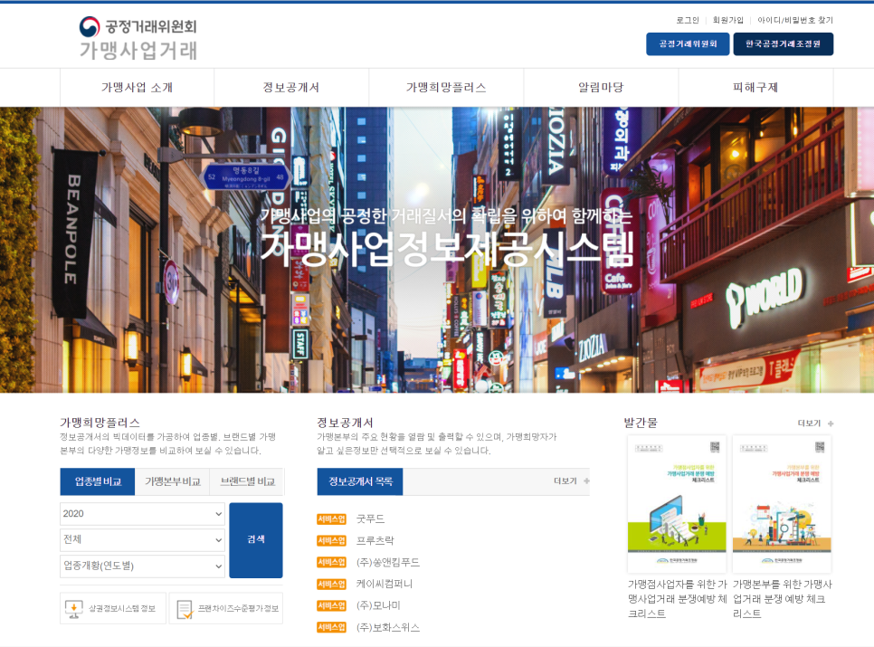Click the Fair Trade Commission logo emblem
Image resolution: width=874 pixels, height=647 pixels.
(x=90, y=26)
